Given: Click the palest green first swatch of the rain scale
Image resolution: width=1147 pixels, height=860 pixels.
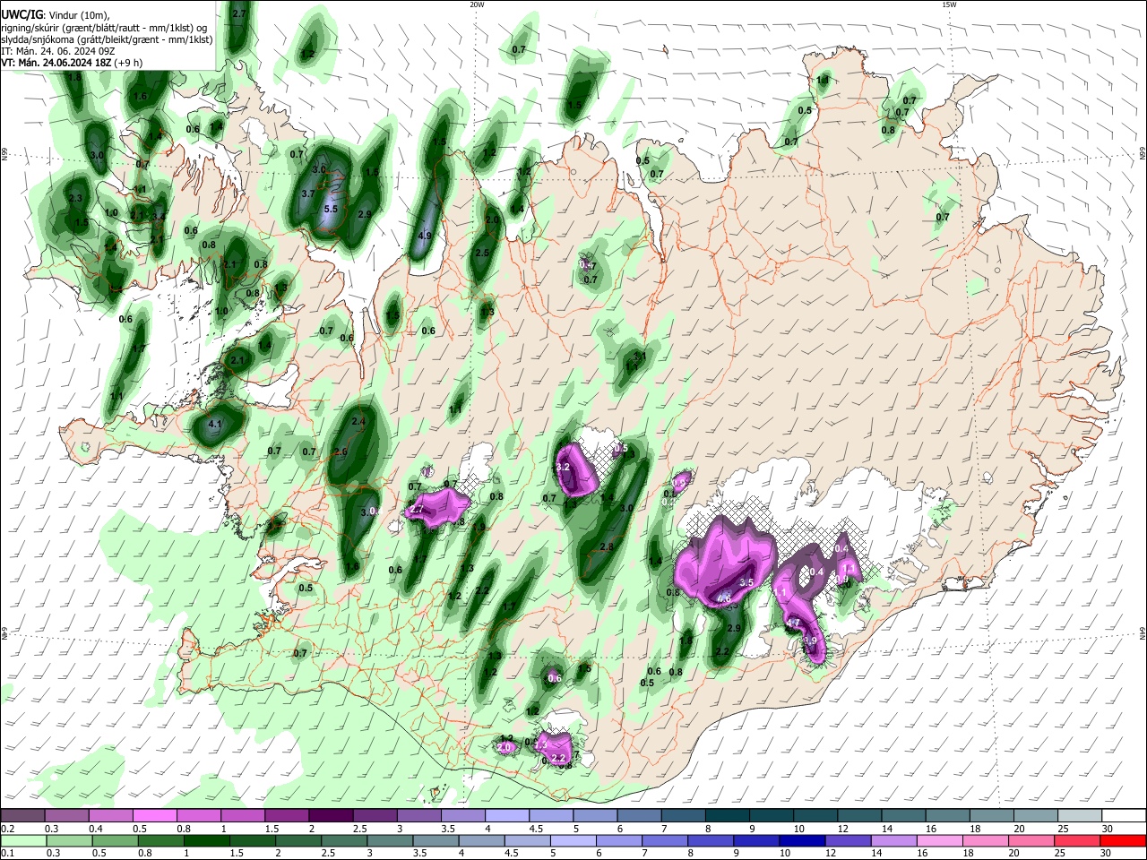Looking at the screenshot, I should tap(23, 840).
